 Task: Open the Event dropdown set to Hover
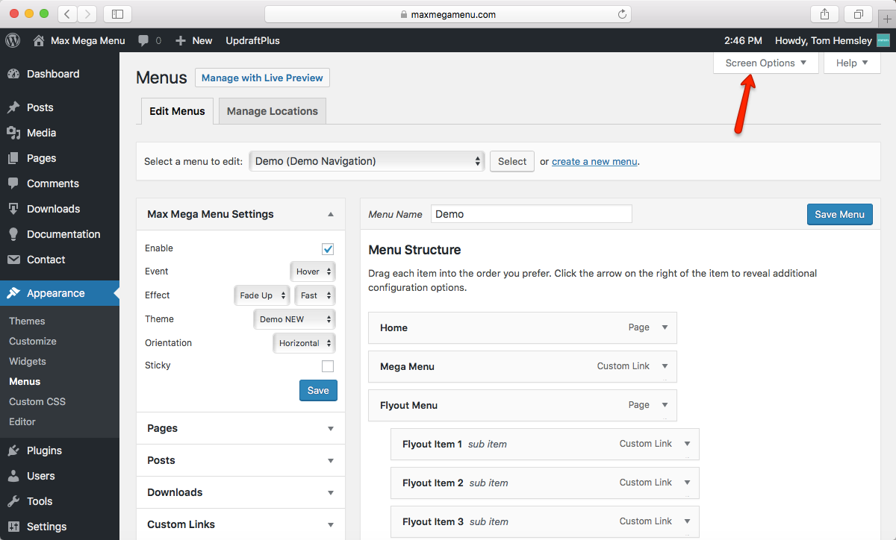[x=312, y=272]
